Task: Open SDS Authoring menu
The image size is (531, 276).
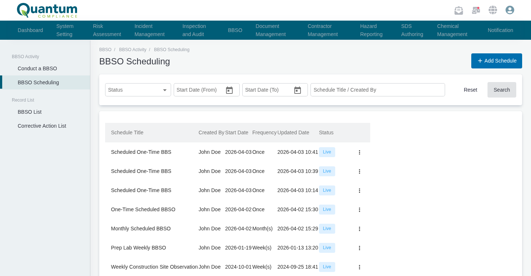Action: tap(412, 30)
